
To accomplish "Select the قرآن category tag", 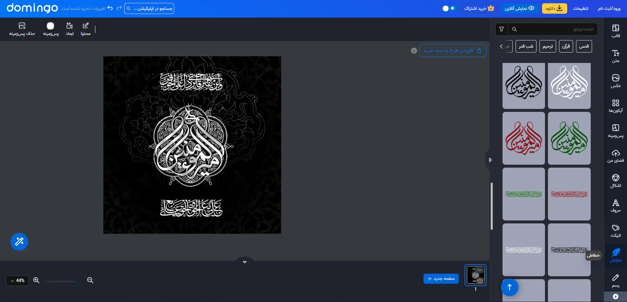I will tap(566, 46).
